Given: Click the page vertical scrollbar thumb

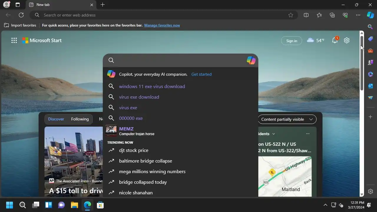Looking at the screenshot, I should (x=362, y=63).
